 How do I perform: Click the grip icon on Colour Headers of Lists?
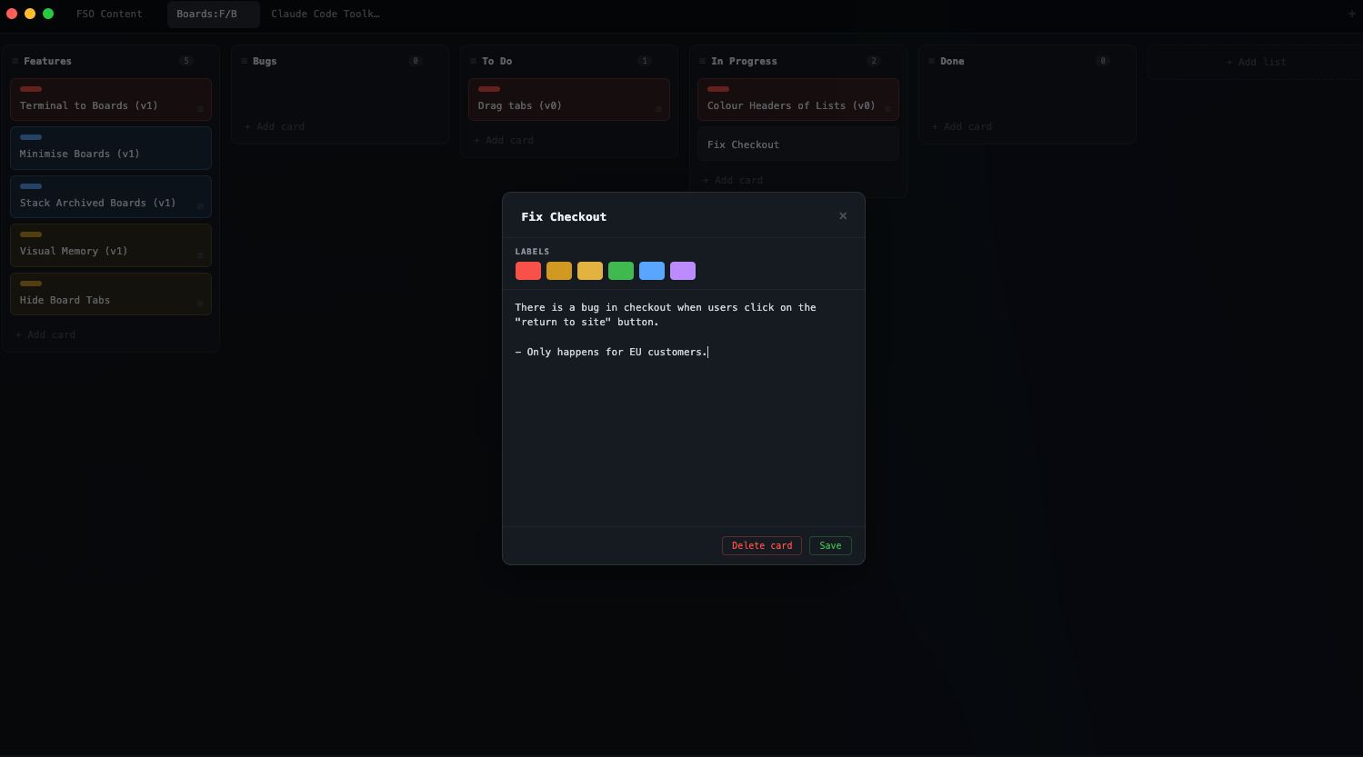(x=887, y=110)
